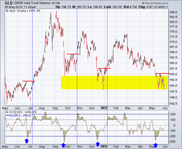Click the Vol 8.7M volume value
182x149 pixels.
point(130,7)
